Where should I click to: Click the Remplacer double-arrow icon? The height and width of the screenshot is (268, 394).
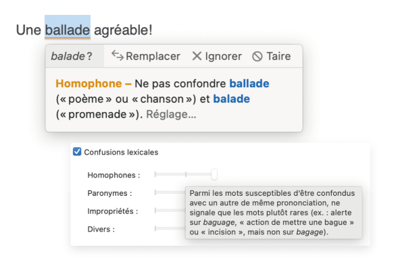(118, 56)
